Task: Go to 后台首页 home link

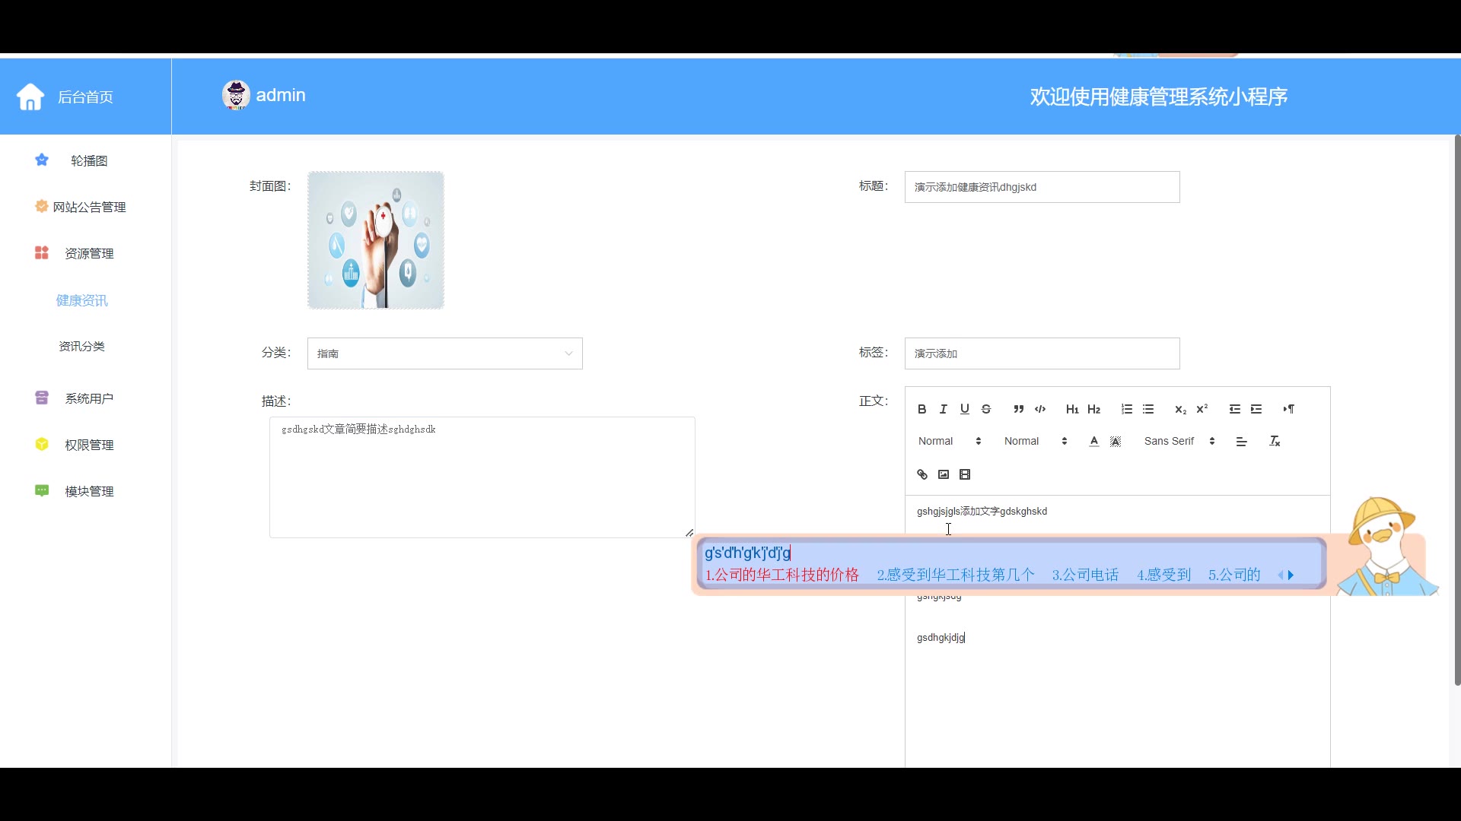Action: (x=85, y=97)
